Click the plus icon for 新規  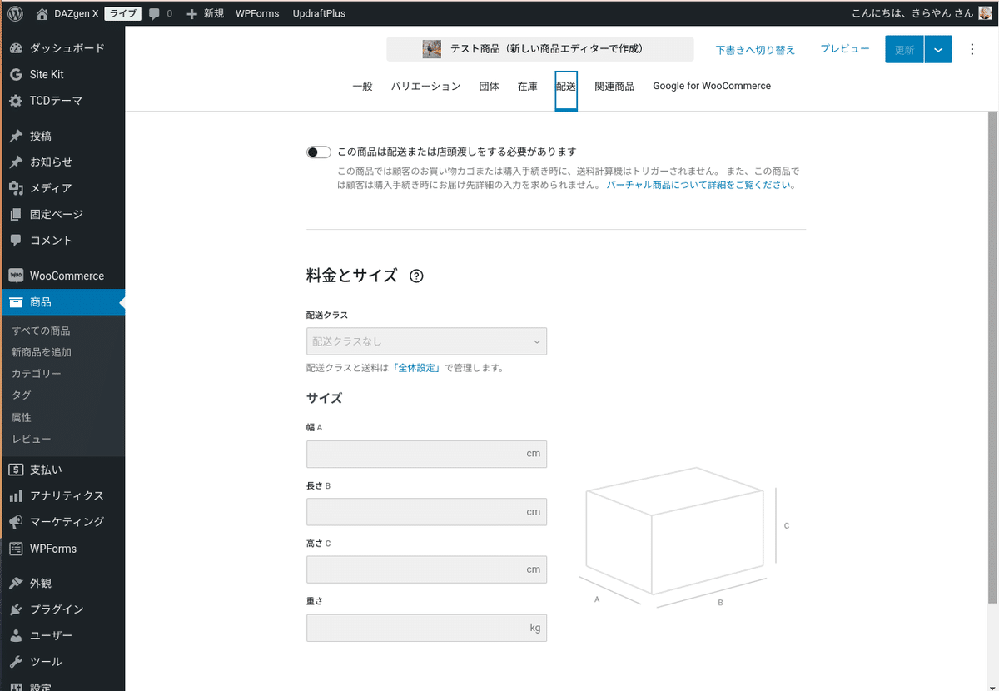(x=192, y=13)
